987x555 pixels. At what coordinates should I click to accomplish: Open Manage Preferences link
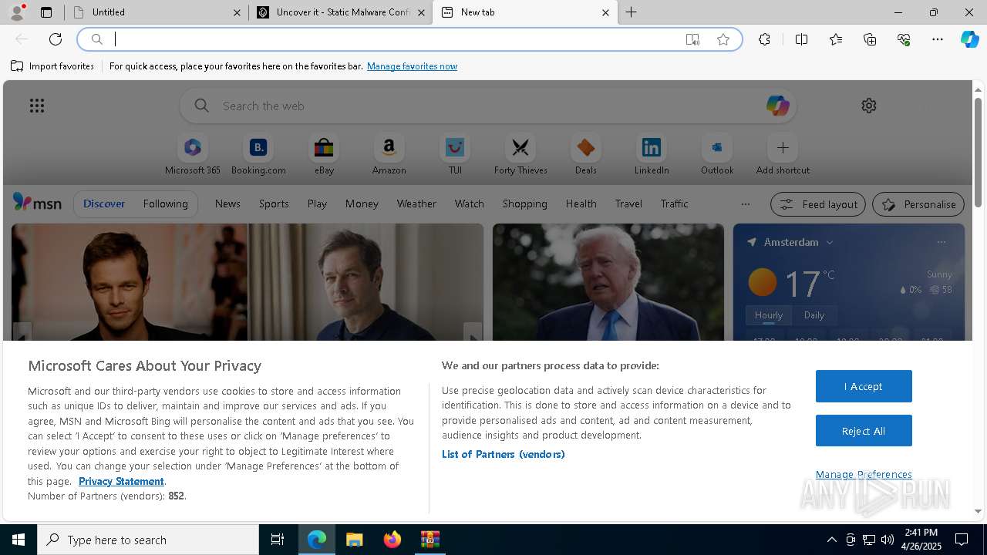pyautogui.click(x=864, y=474)
